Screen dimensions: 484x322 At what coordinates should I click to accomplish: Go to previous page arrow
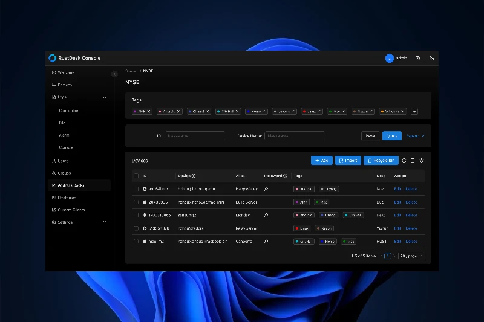(x=381, y=256)
